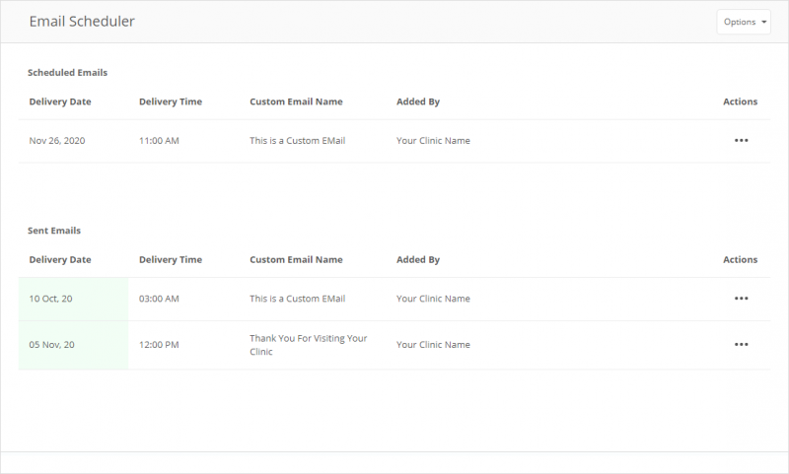Viewport: 789px width, 474px height.
Task: Click Delivery Time header in Scheduled Emails
Action: (x=171, y=102)
